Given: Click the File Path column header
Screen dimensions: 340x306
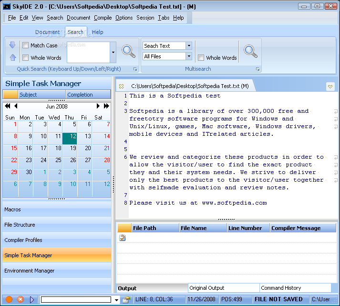Looking at the screenshot, I should tap(155, 228).
